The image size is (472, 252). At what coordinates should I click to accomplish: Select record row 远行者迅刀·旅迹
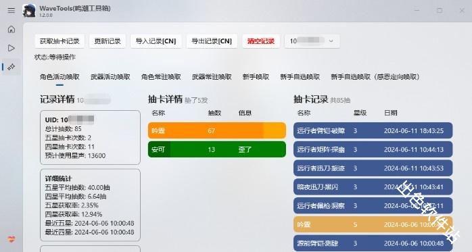373,168
